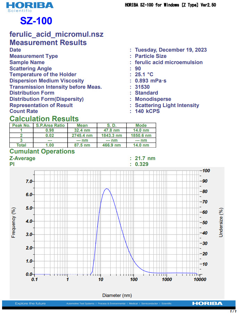Click peak 1 S.D. value 47.8 nm
Viewport: 239px width, 316px height.
pyautogui.click(x=112, y=130)
